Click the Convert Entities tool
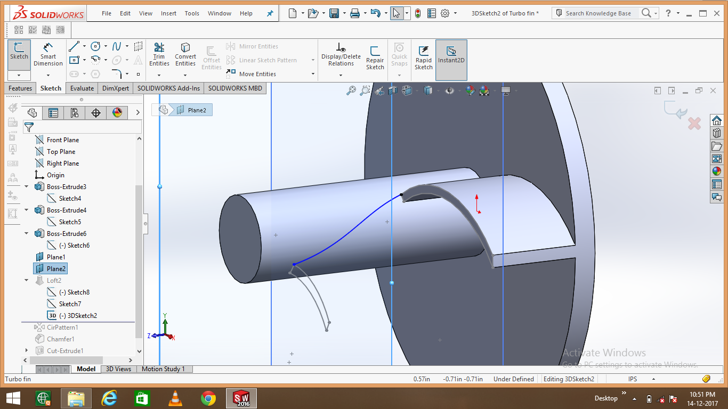 coord(185,53)
